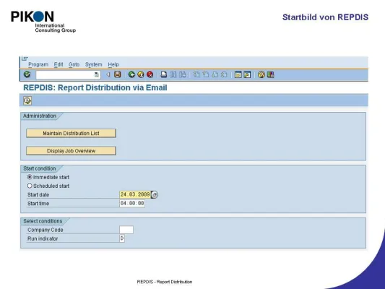Image resolution: width=385 pixels, height=289 pixels.
Task: Open the command field history dropdown
Action: point(97,74)
